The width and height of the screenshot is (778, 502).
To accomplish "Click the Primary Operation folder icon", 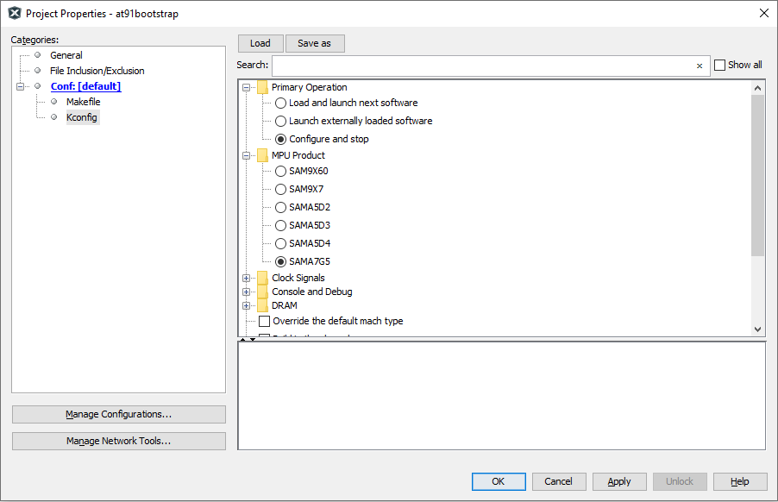I will tap(262, 87).
